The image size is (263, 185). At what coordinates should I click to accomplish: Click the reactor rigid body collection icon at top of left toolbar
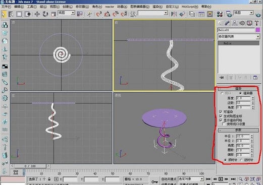click(x=5, y=25)
